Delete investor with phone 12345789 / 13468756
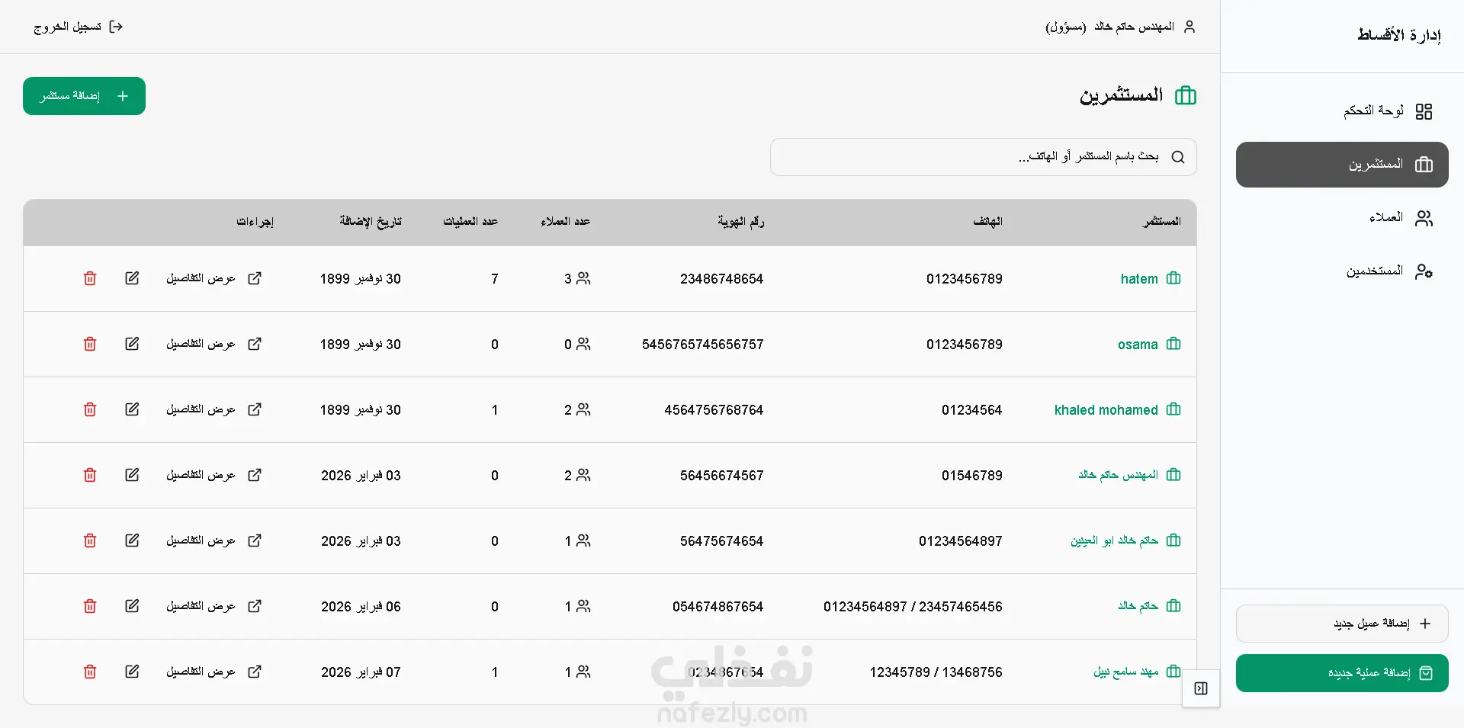This screenshot has height=728, width=1464. pos(90,672)
